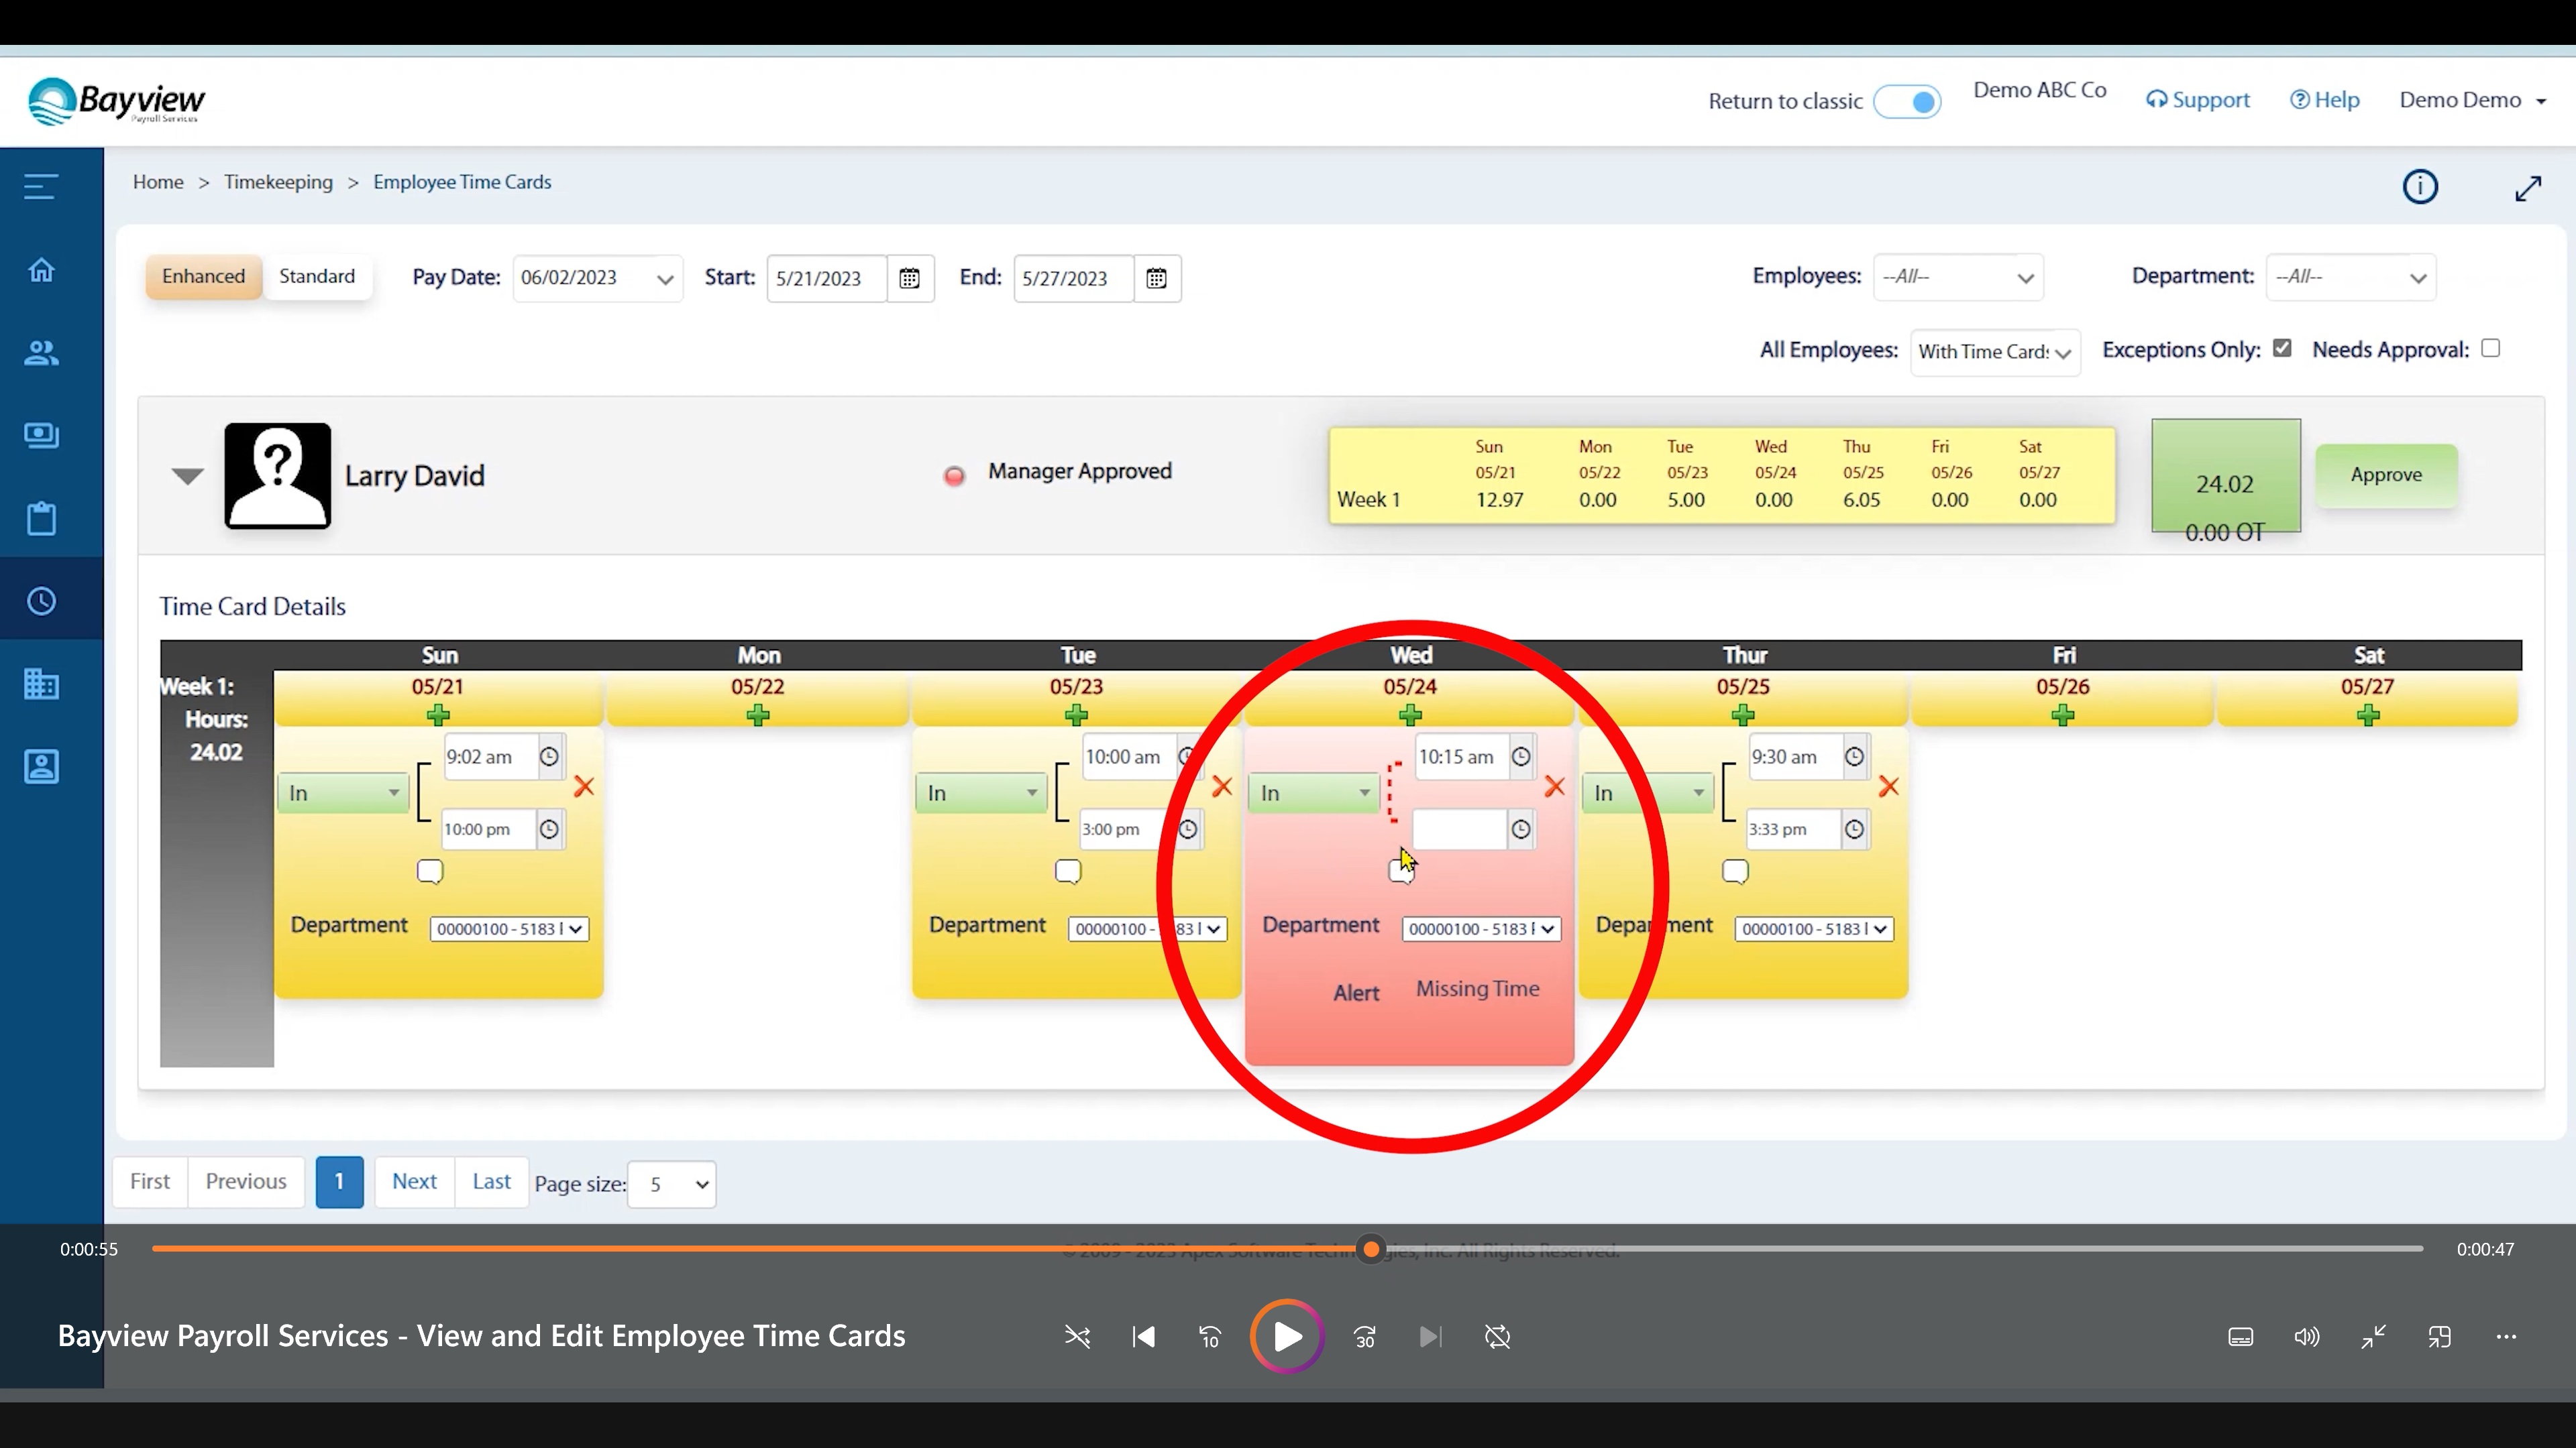Viewport: 2576px width, 1448px height.
Task: Click the fullscreen expand arrows icon
Action: pyautogui.click(x=2528, y=188)
